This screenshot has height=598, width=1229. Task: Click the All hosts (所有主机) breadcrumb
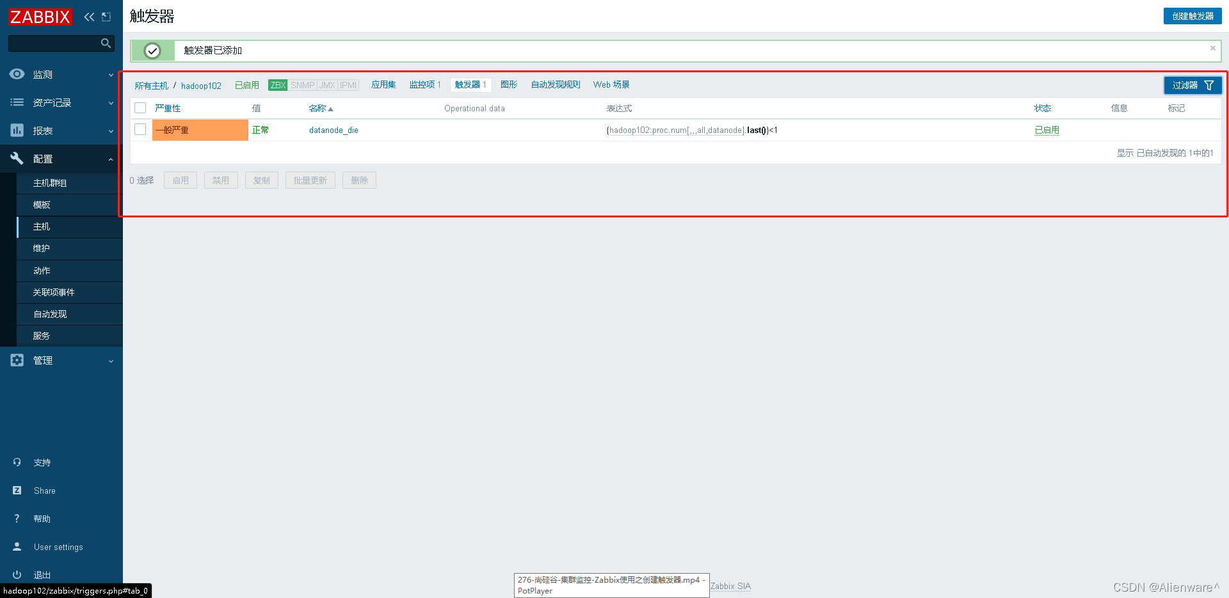coord(152,86)
